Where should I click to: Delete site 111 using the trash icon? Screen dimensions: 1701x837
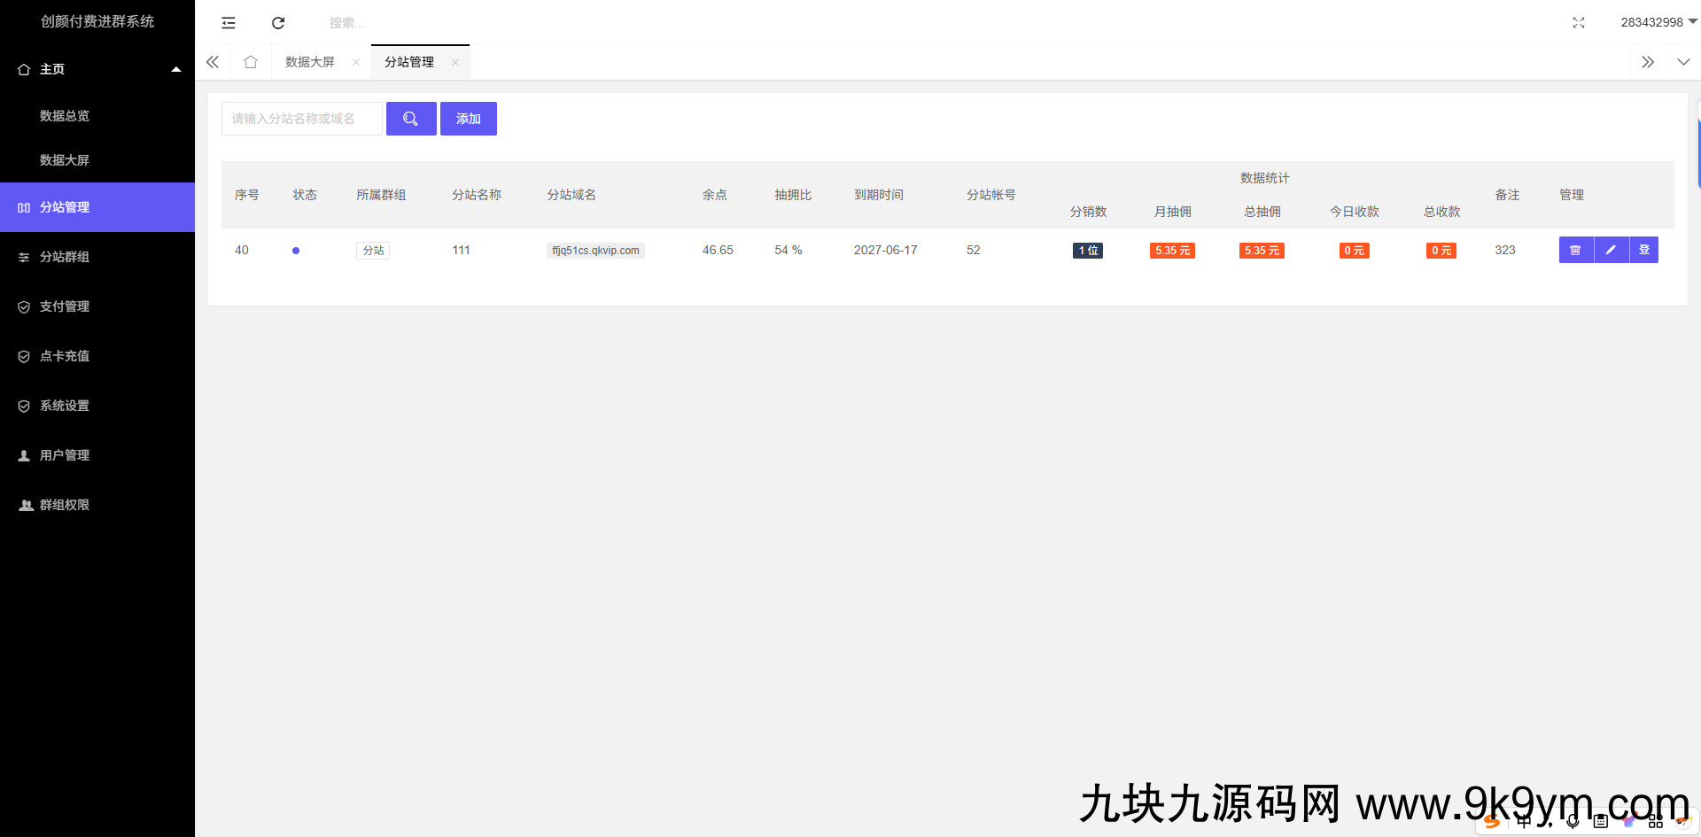pos(1576,250)
